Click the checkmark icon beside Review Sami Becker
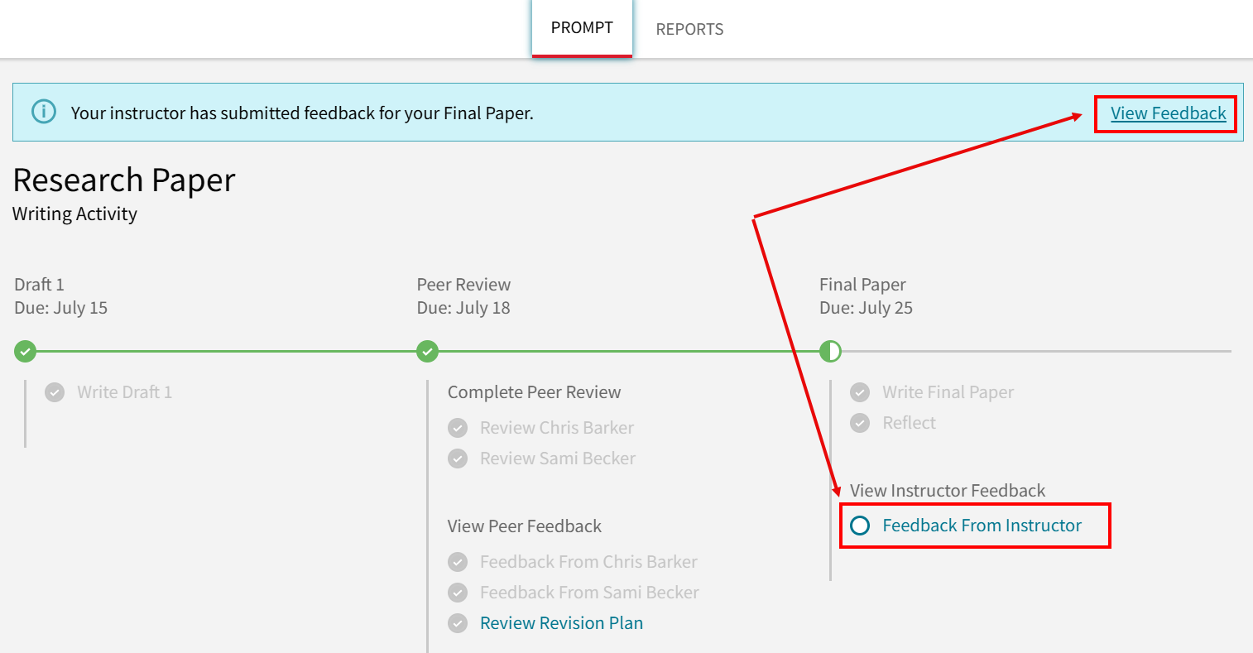 point(458,459)
